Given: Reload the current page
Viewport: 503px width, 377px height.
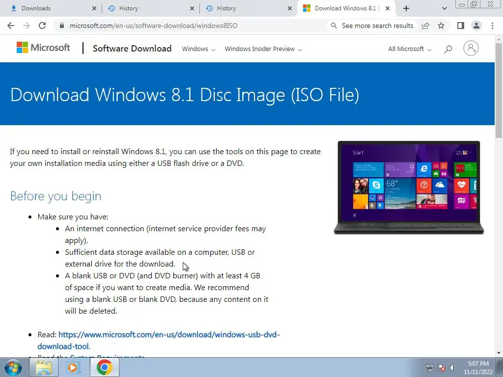Looking at the screenshot, I should pos(42,26).
